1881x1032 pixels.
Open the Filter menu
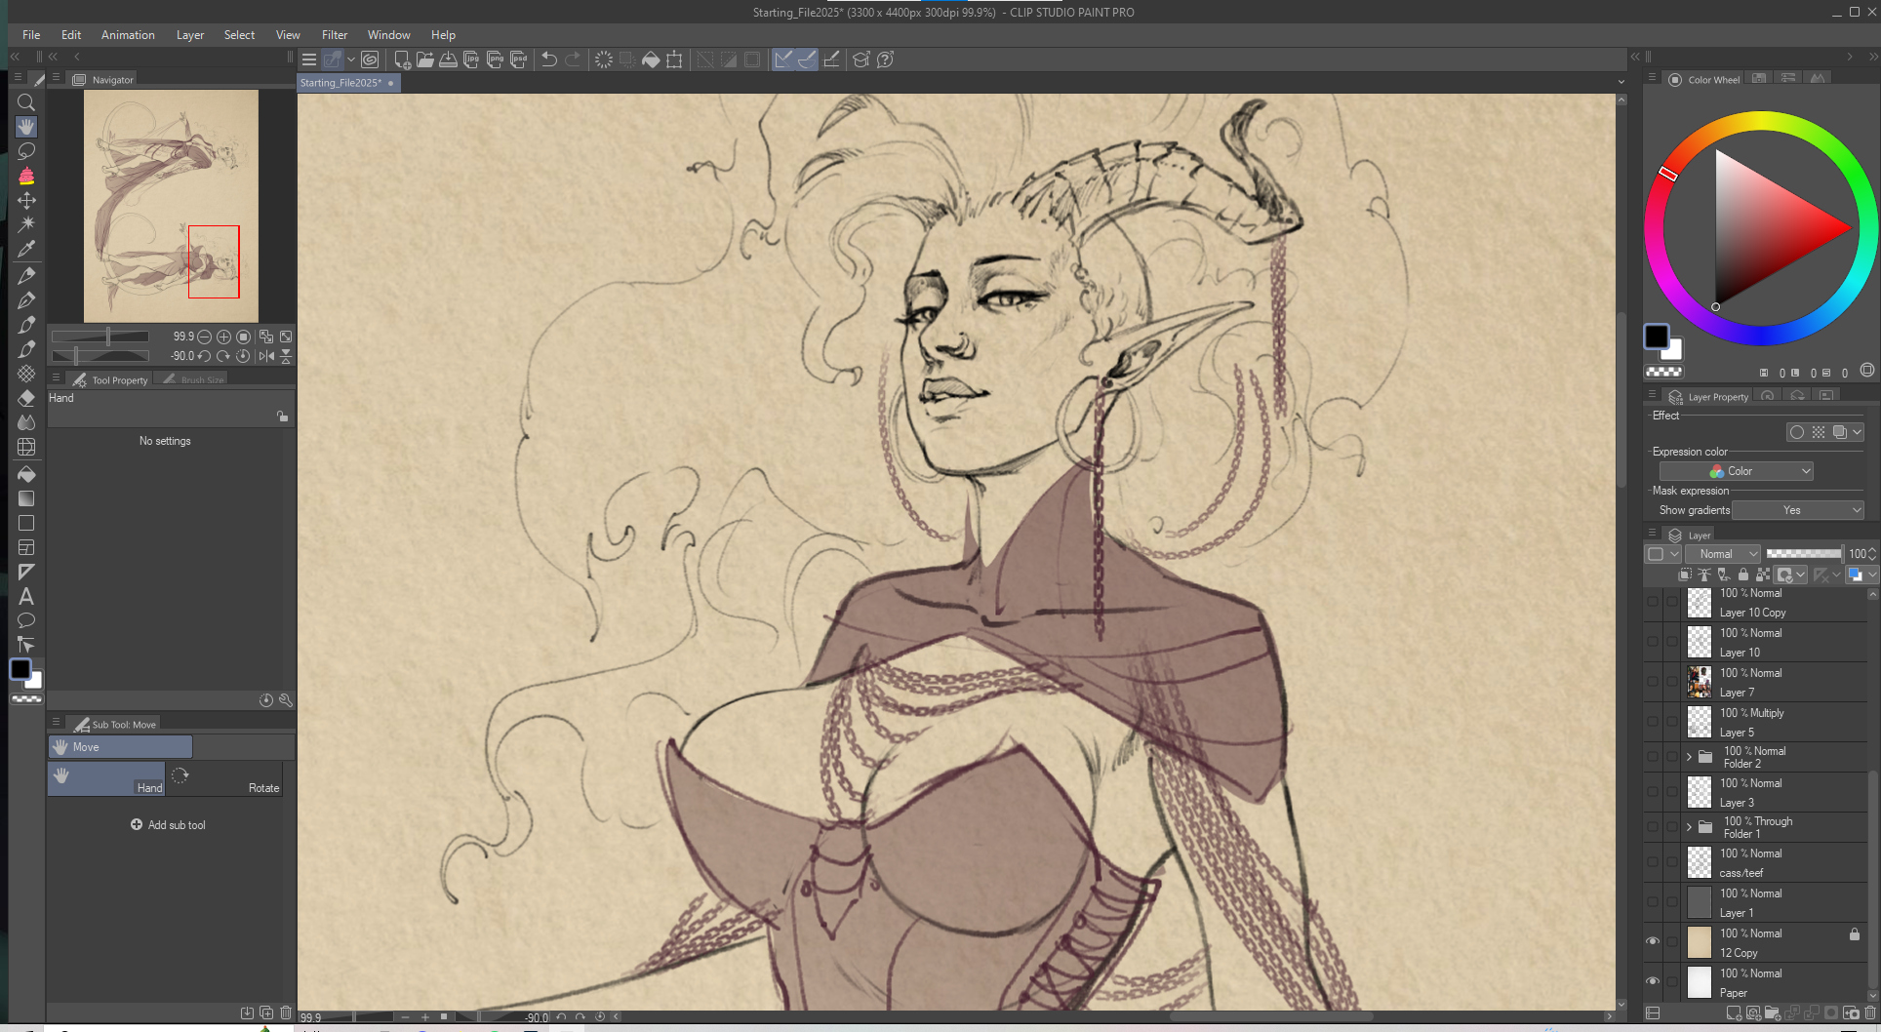335,35
